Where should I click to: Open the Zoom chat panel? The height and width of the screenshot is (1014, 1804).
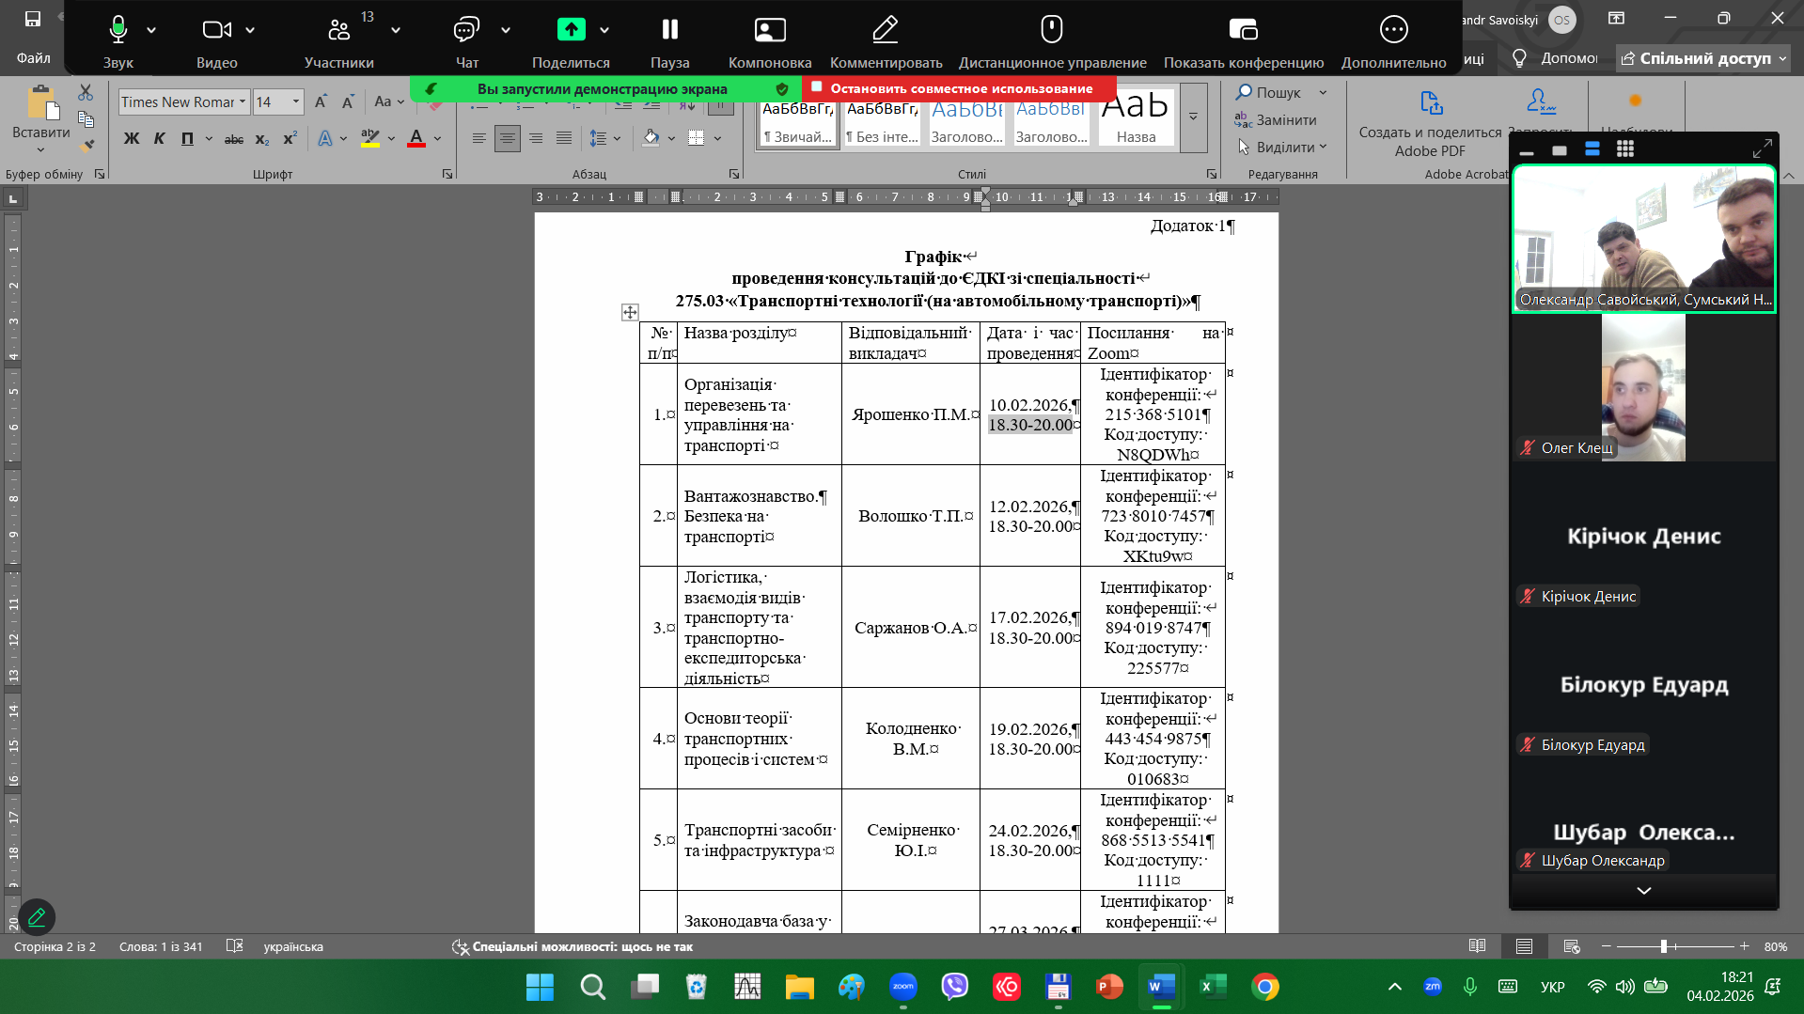(x=466, y=41)
